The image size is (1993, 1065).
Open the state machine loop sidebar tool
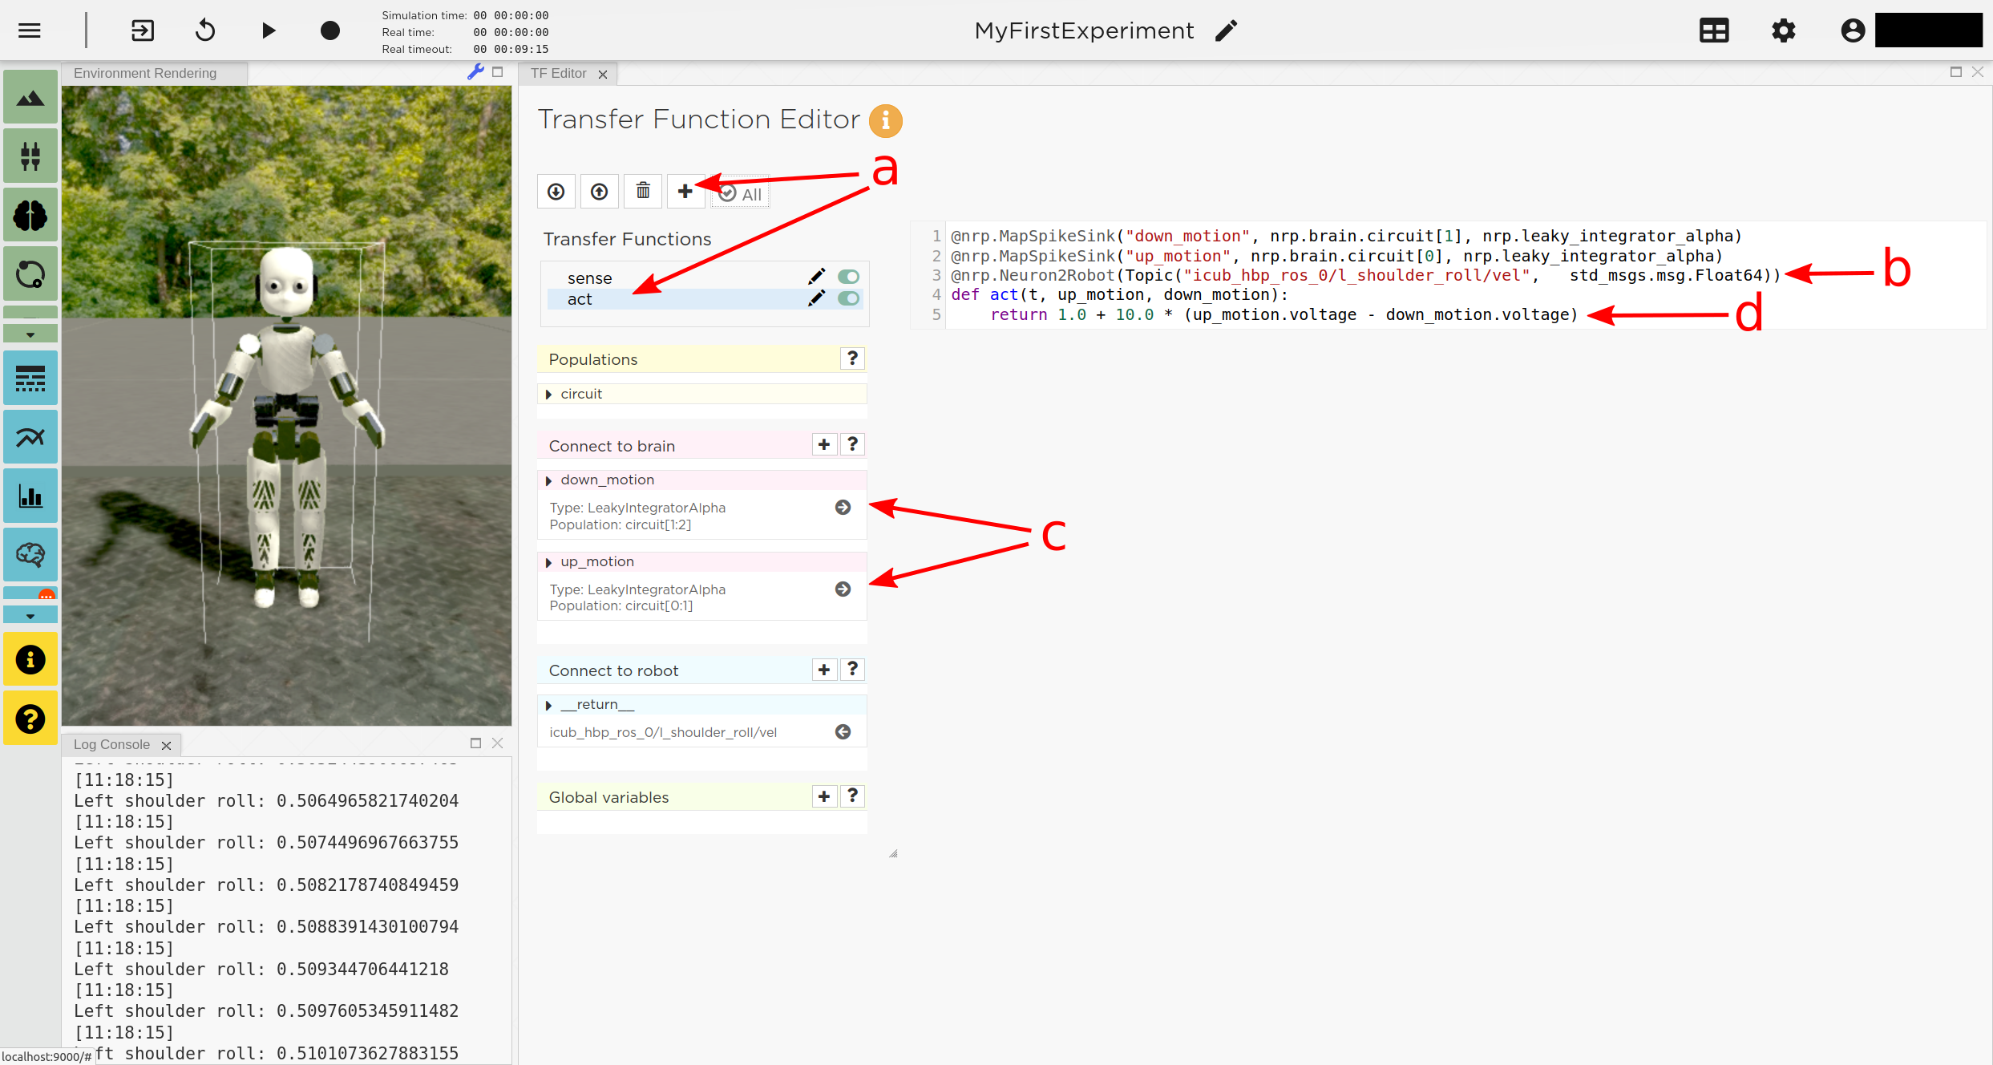[30, 274]
